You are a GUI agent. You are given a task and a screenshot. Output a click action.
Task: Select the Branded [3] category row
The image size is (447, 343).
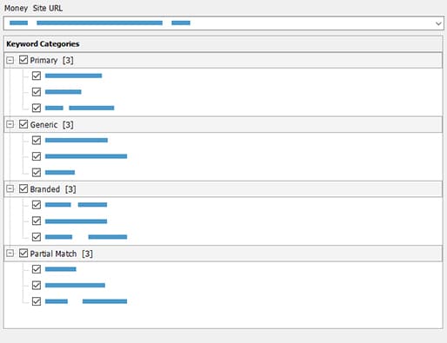point(223,189)
